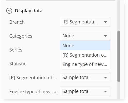
Task: Choose the [R] Segmentation o... list option
Action: click(85, 55)
